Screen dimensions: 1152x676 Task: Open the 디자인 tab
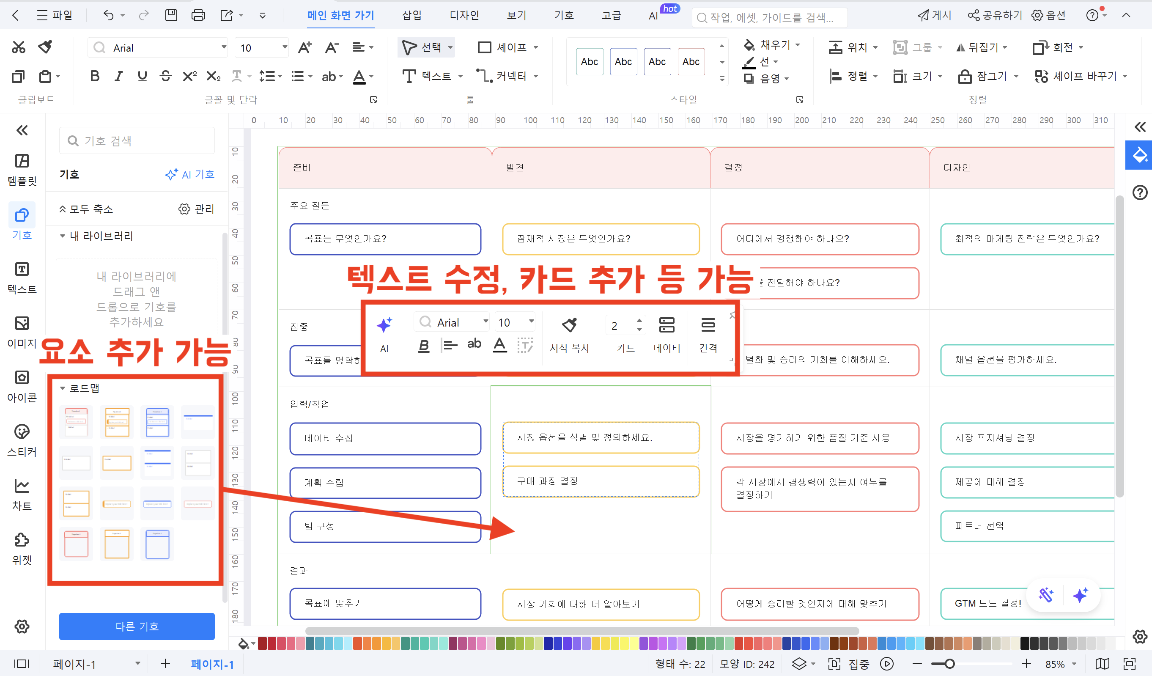464,16
